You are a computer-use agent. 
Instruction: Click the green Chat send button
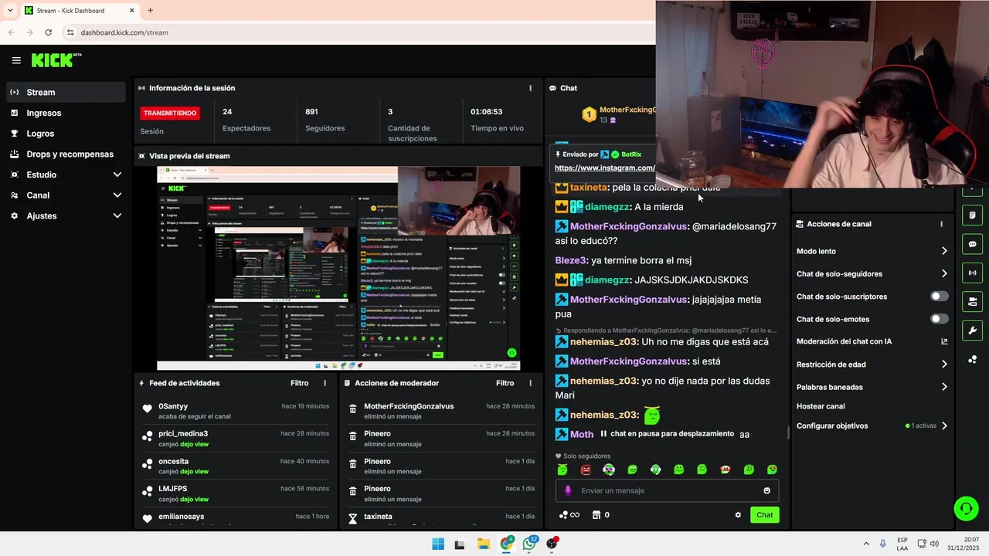pyautogui.click(x=764, y=515)
